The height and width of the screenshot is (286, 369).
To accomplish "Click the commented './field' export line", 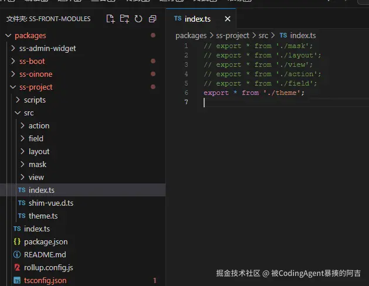I will (x=260, y=83).
